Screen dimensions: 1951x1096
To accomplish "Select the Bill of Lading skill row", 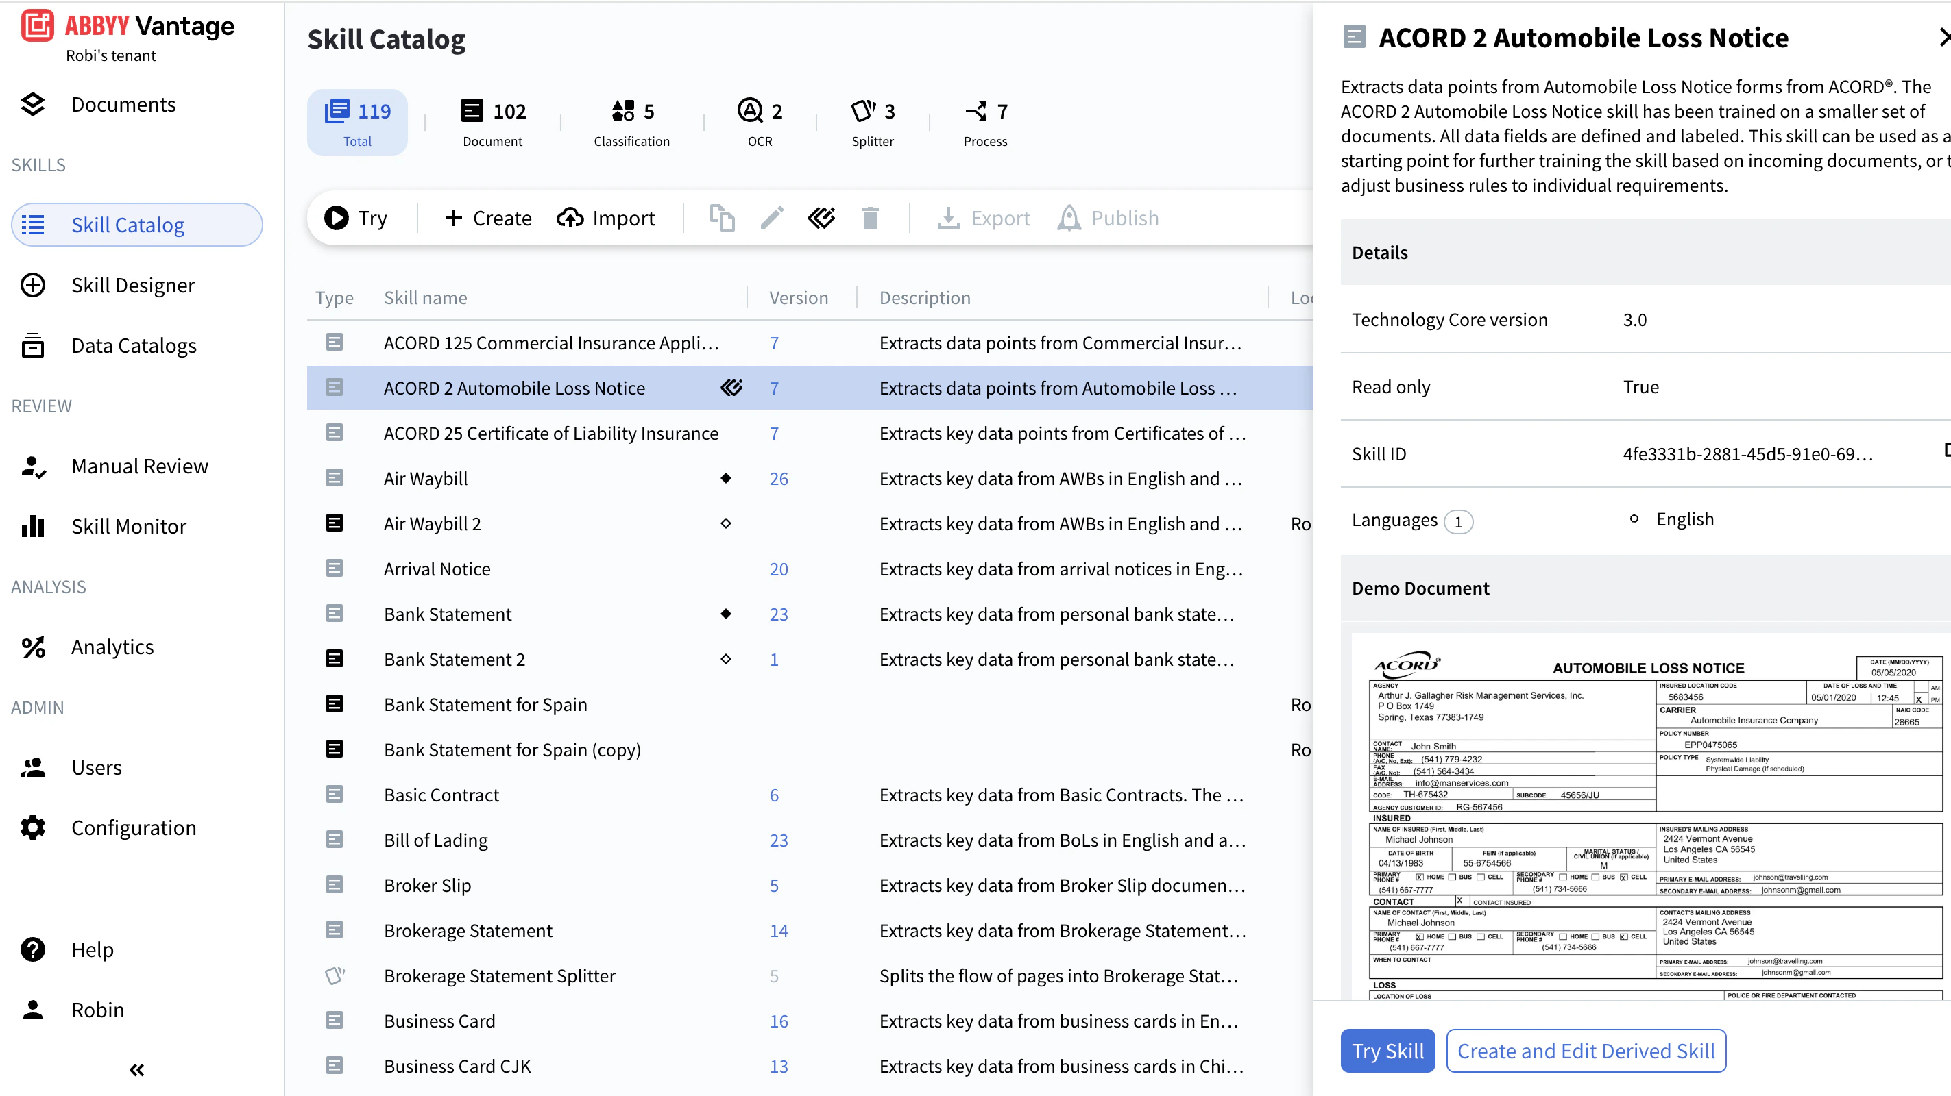I will click(x=810, y=840).
